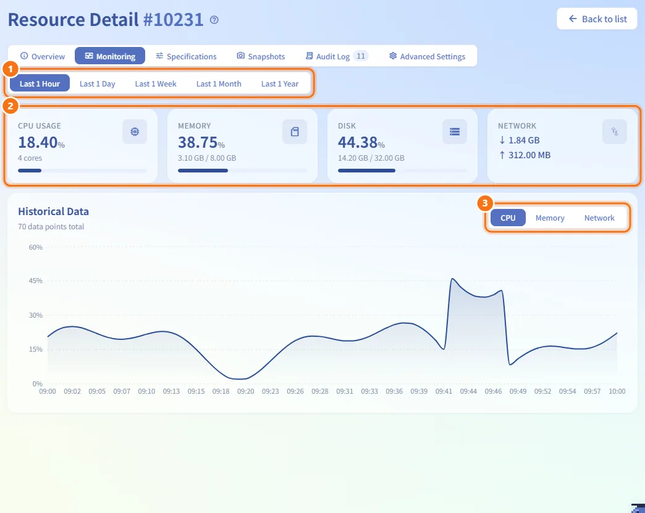Screen dimensions: 645x513
Task: Click the 09:20 time axis label
Action: [245, 391]
